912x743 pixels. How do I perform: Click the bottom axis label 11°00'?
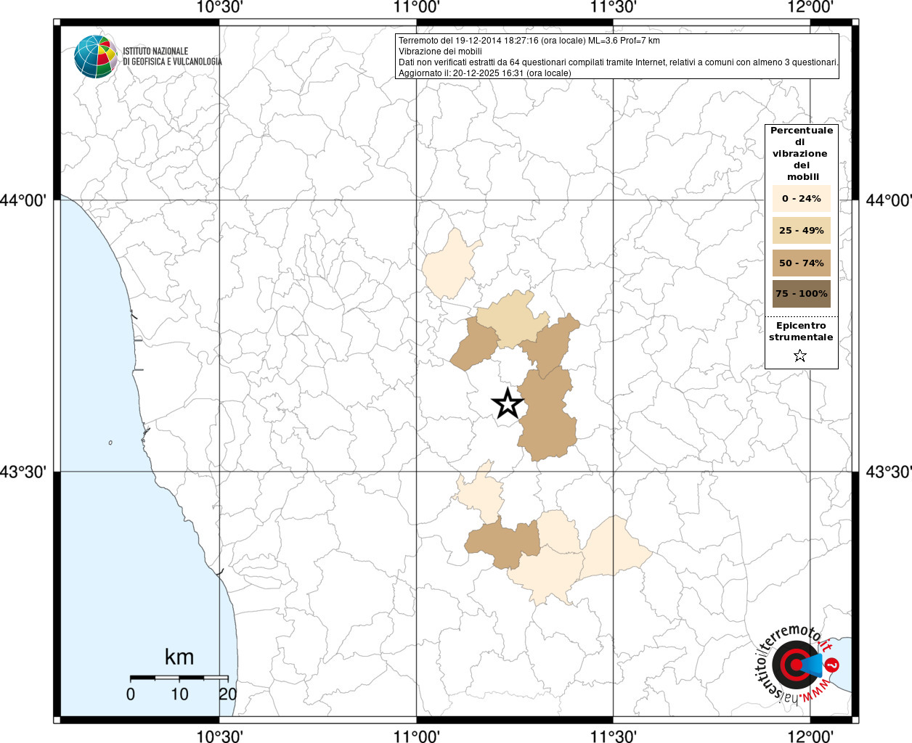click(x=417, y=736)
